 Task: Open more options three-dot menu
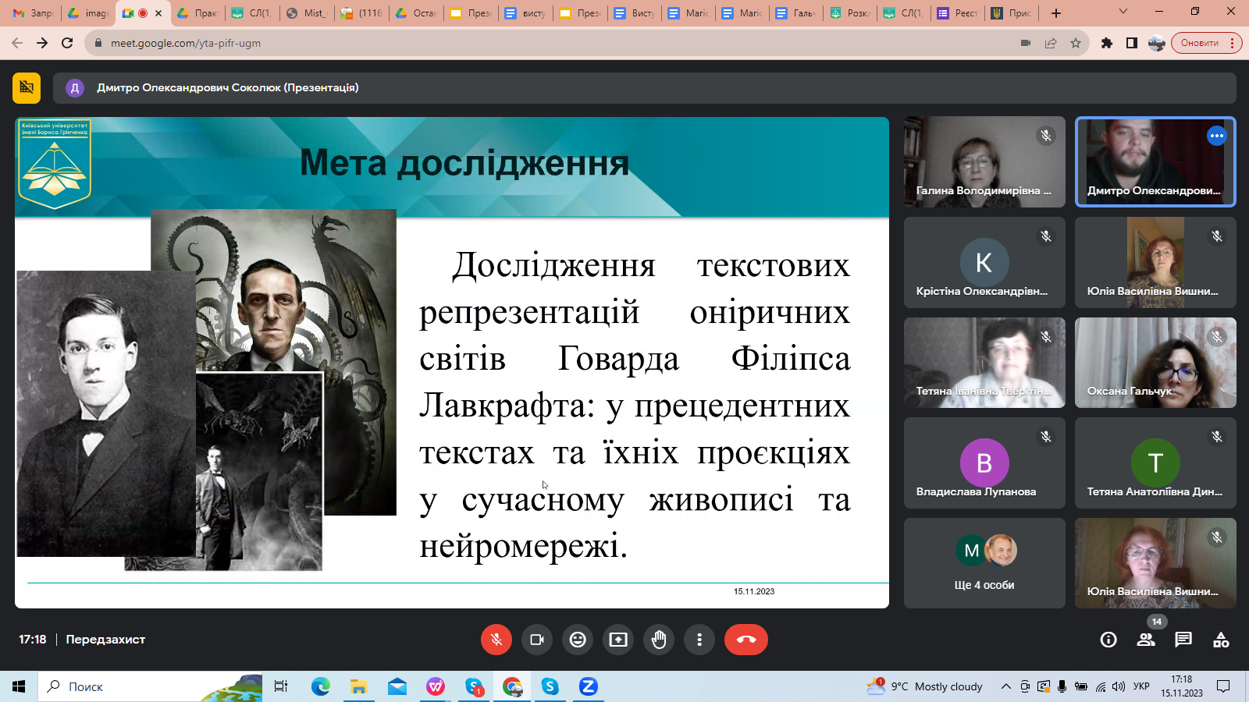coord(699,640)
